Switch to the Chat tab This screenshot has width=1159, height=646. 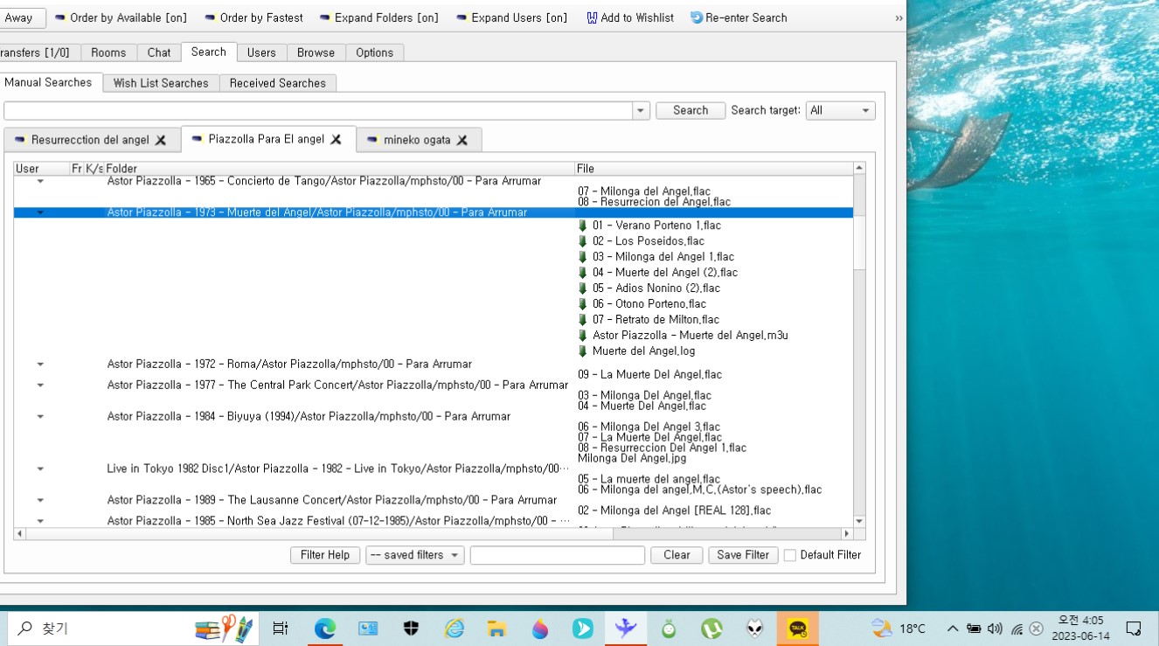(159, 52)
